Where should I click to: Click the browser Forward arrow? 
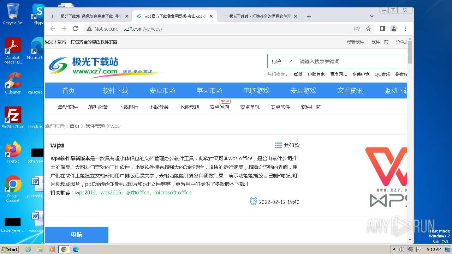pyautogui.click(x=64, y=29)
